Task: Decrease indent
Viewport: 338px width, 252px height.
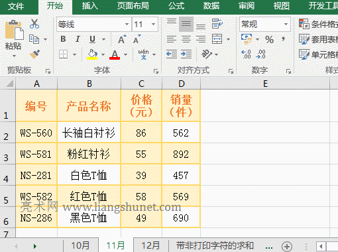Action: click(x=172, y=54)
